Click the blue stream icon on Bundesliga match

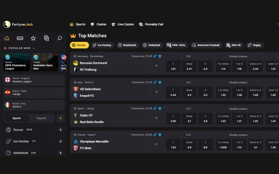tap(155, 56)
